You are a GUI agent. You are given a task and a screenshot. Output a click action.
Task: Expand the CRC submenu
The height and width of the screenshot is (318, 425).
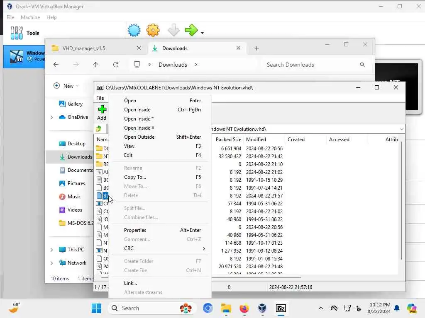pos(160,248)
